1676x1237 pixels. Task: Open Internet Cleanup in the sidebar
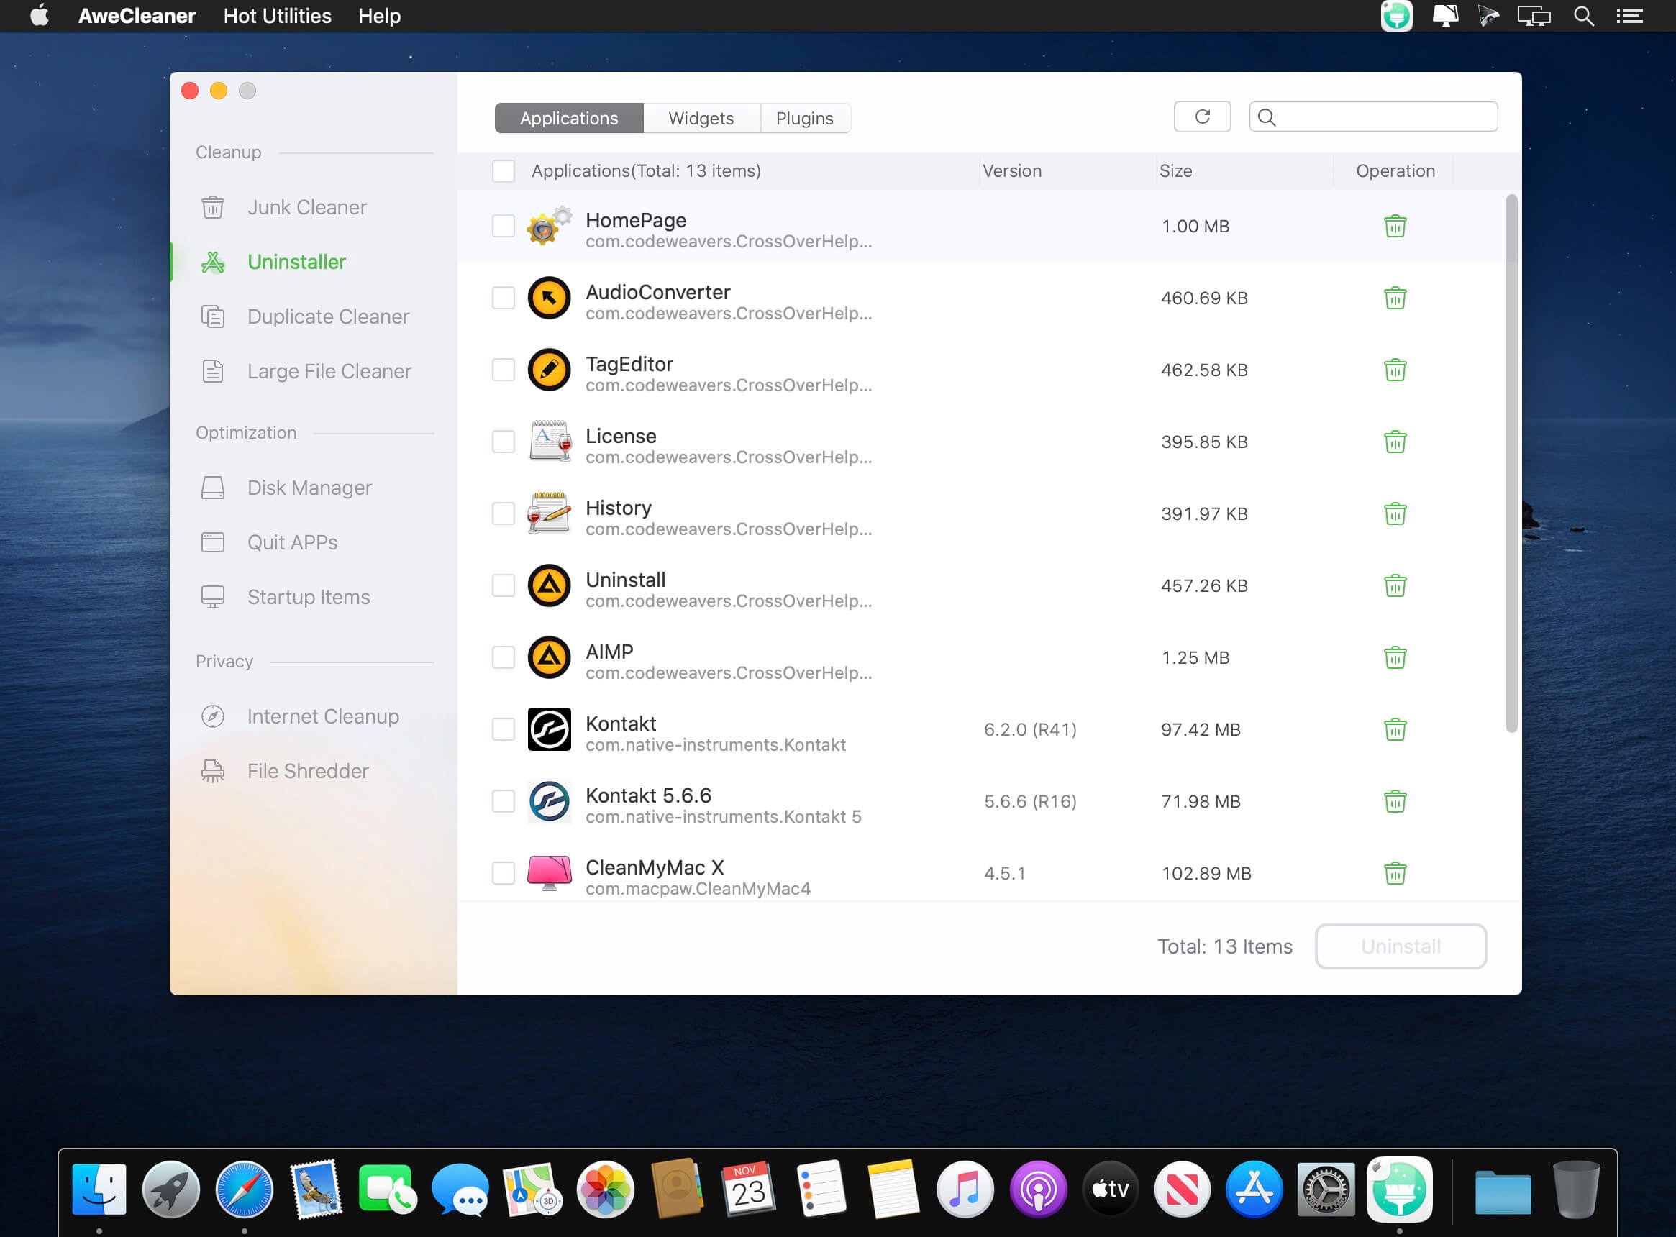(x=322, y=716)
